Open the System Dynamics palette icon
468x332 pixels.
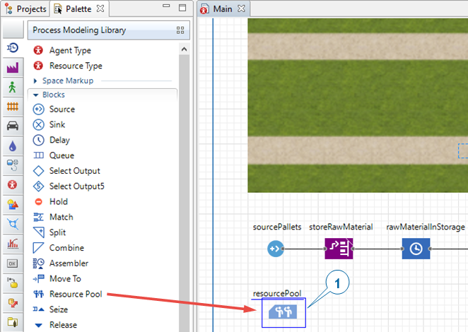[x=13, y=165]
